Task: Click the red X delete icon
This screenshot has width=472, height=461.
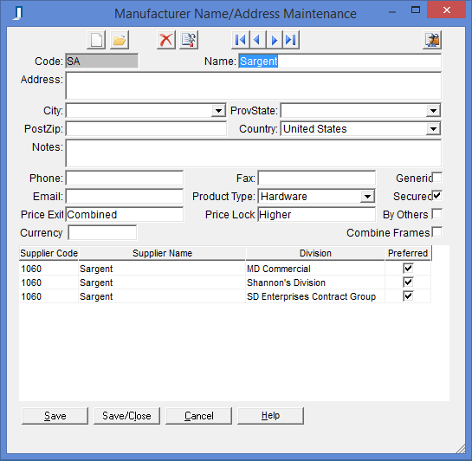Action: click(166, 40)
